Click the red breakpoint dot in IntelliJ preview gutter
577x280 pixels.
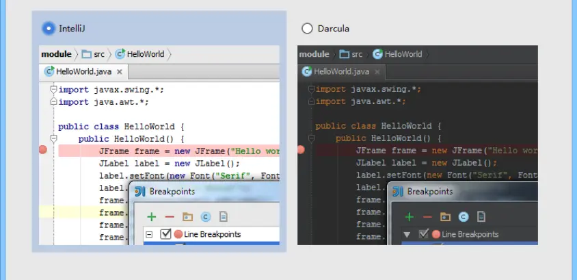[43, 149]
